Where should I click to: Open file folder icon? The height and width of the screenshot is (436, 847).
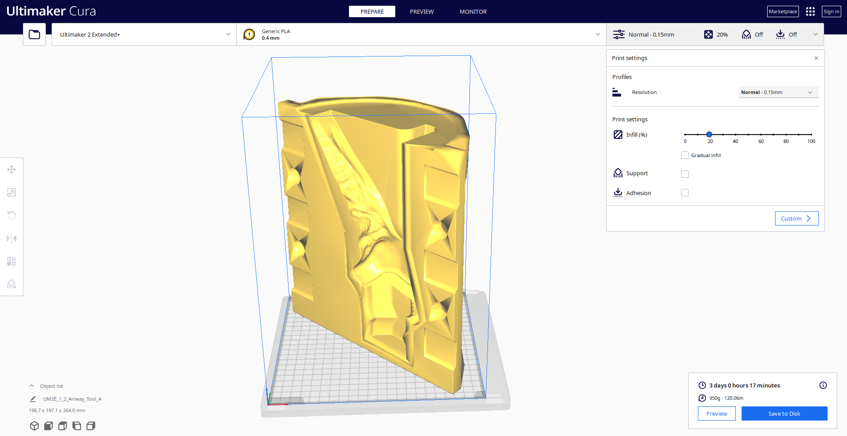(x=34, y=34)
